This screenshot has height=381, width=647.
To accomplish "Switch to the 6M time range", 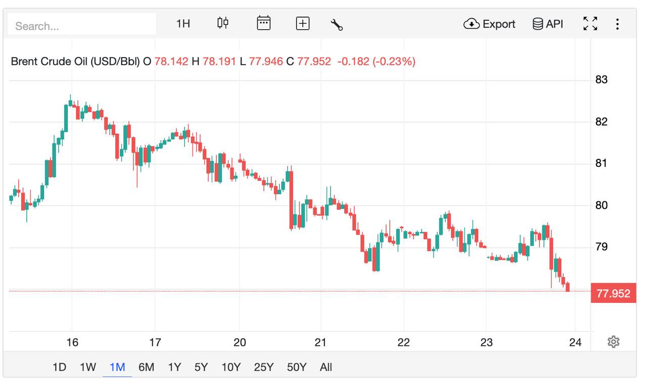I will [x=146, y=367].
